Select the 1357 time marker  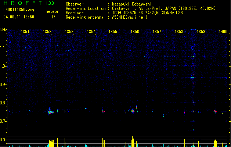pos(157,32)
